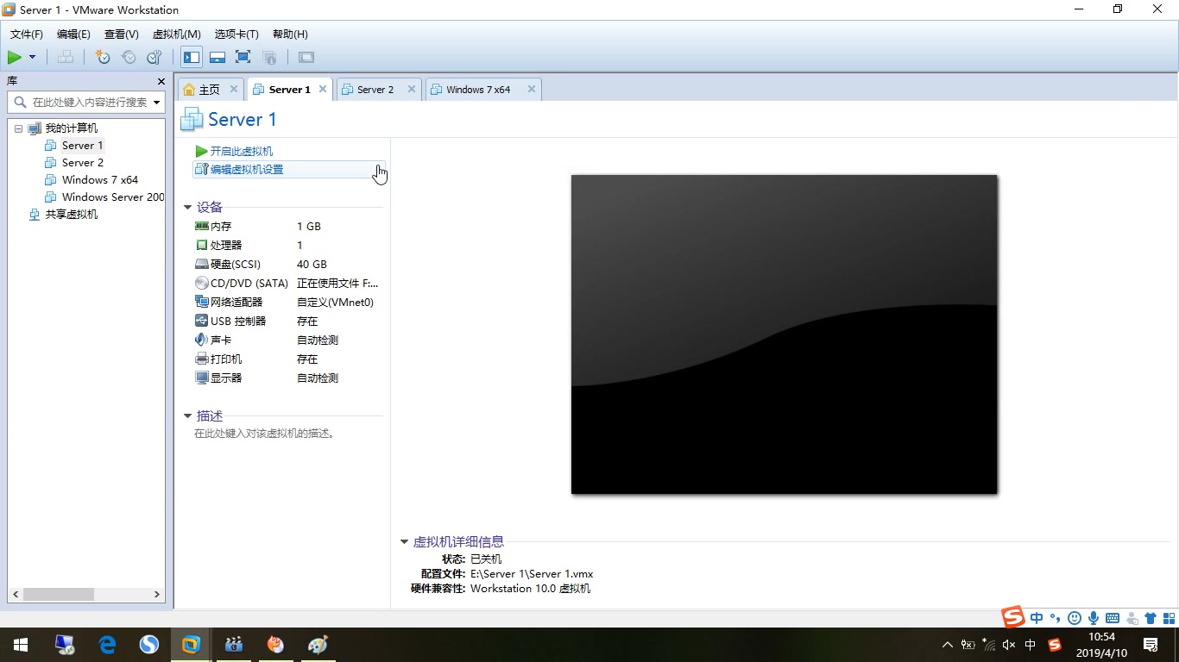Take a snapshot using the toolbar icon

[103, 58]
